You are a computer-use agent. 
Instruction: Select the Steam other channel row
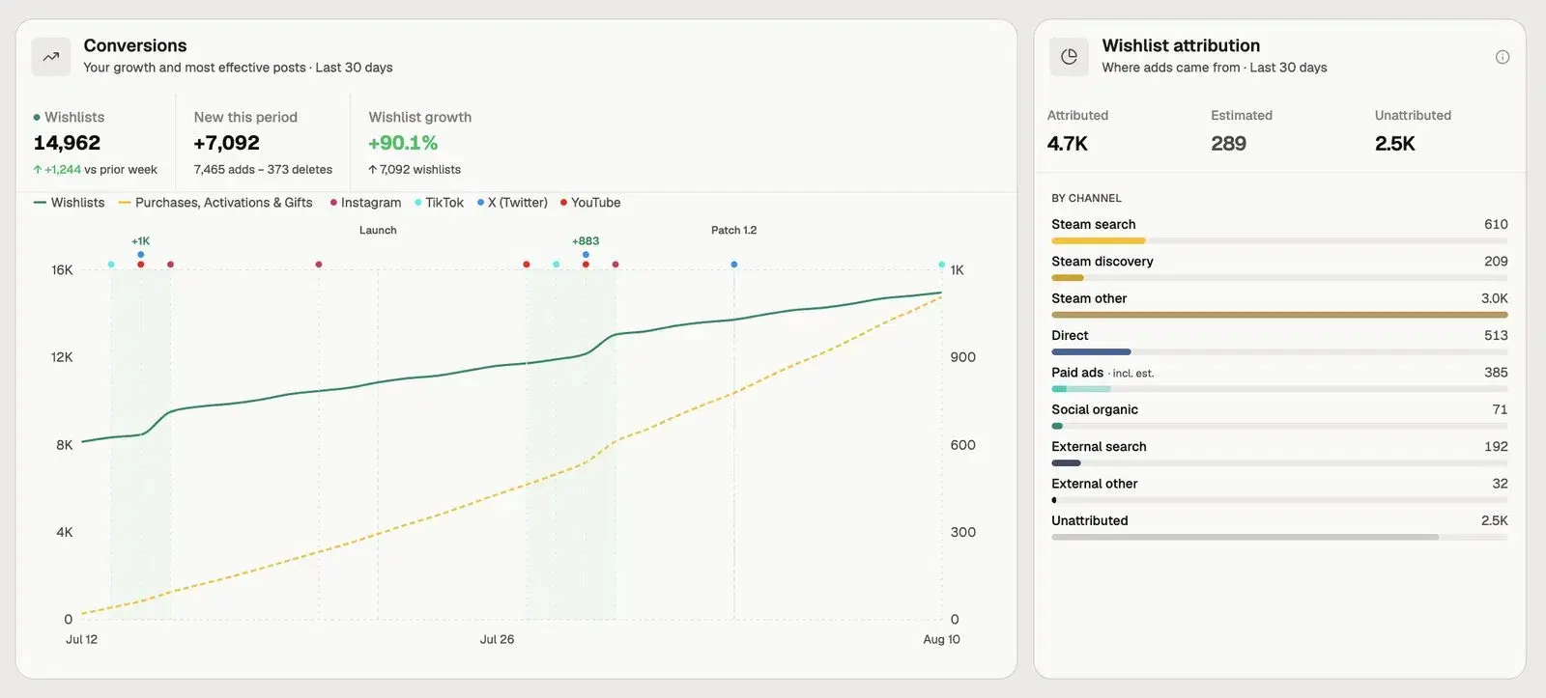pyautogui.click(x=1279, y=306)
